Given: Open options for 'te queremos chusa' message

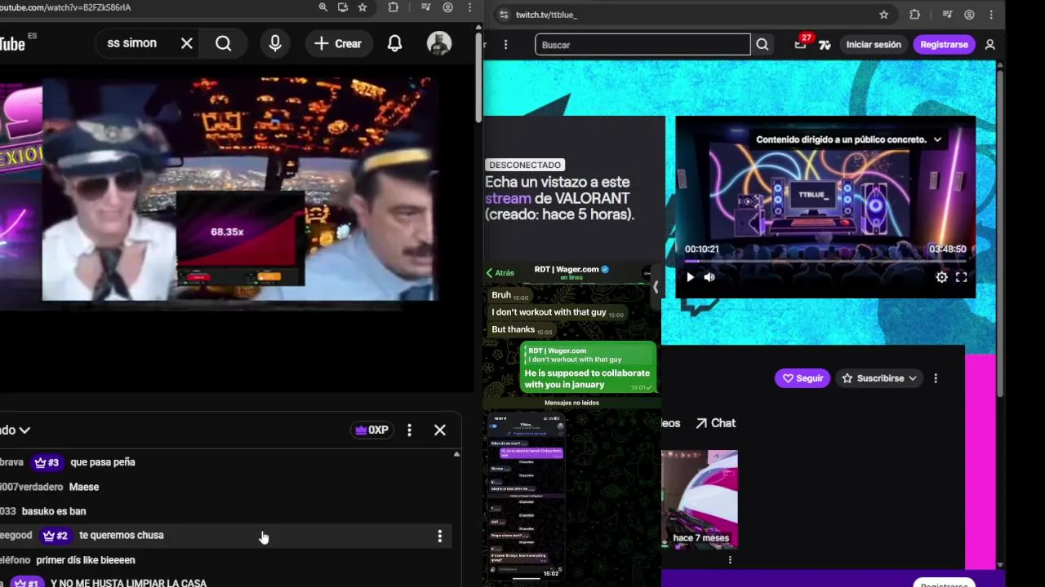Looking at the screenshot, I should click(440, 536).
